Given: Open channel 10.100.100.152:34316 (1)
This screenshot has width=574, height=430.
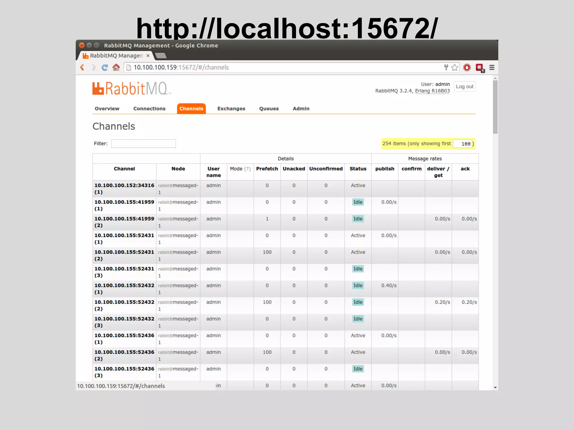Looking at the screenshot, I should click(x=124, y=189).
